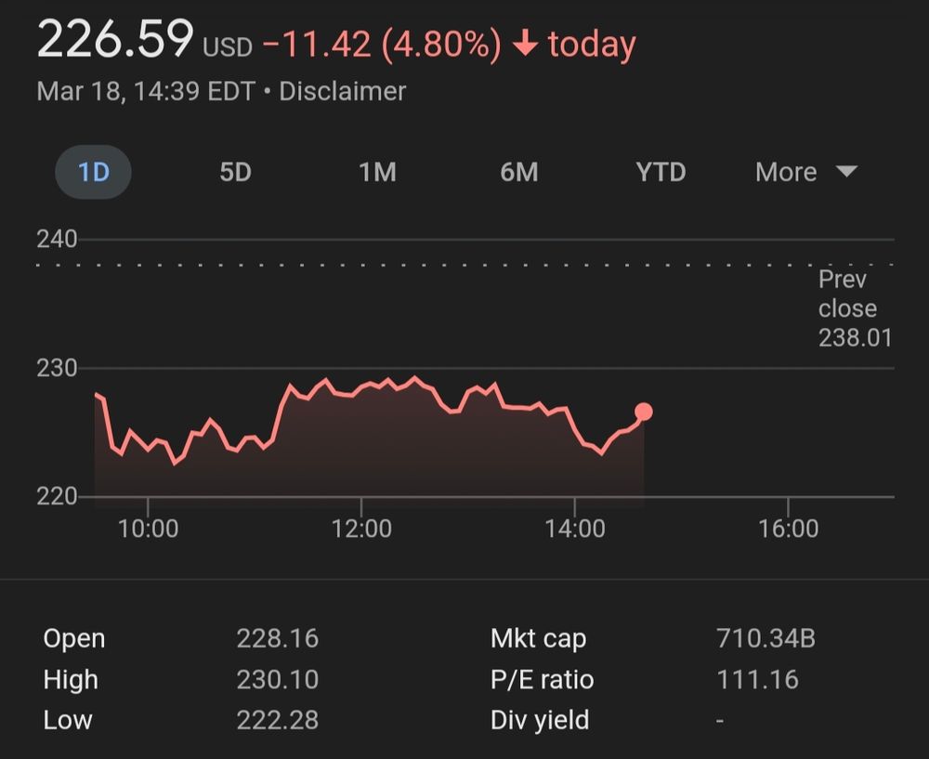This screenshot has height=759, width=929.
Task: Click the red down arrow icon
Action: click(526, 45)
